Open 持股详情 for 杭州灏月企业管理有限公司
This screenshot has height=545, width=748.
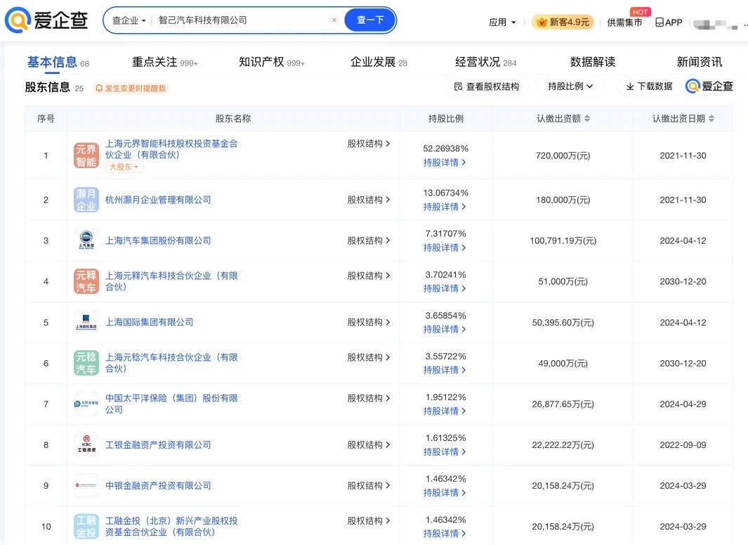click(445, 207)
